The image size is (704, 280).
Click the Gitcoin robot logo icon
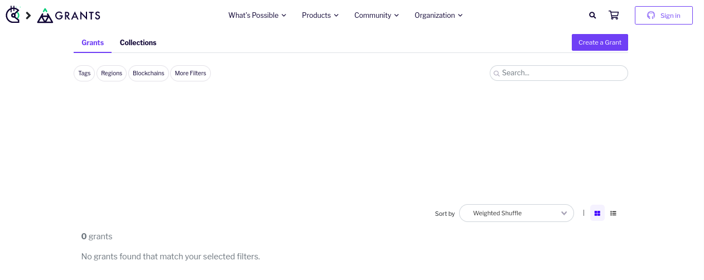click(x=13, y=15)
